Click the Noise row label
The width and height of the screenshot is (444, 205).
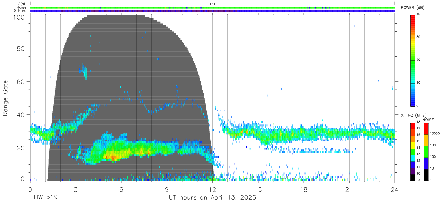pyautogui.click(x=22, y=7)
